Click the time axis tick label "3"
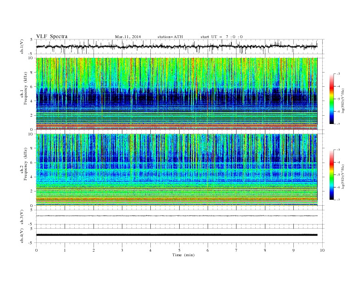 (x=122, y=250)
